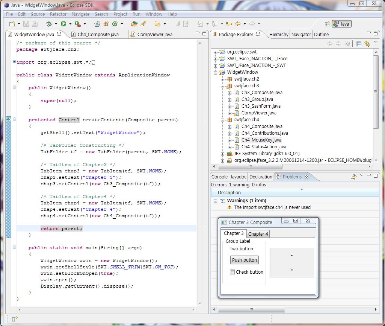Click the Debug bug icon in toolbar

click(x=49, y=24)
